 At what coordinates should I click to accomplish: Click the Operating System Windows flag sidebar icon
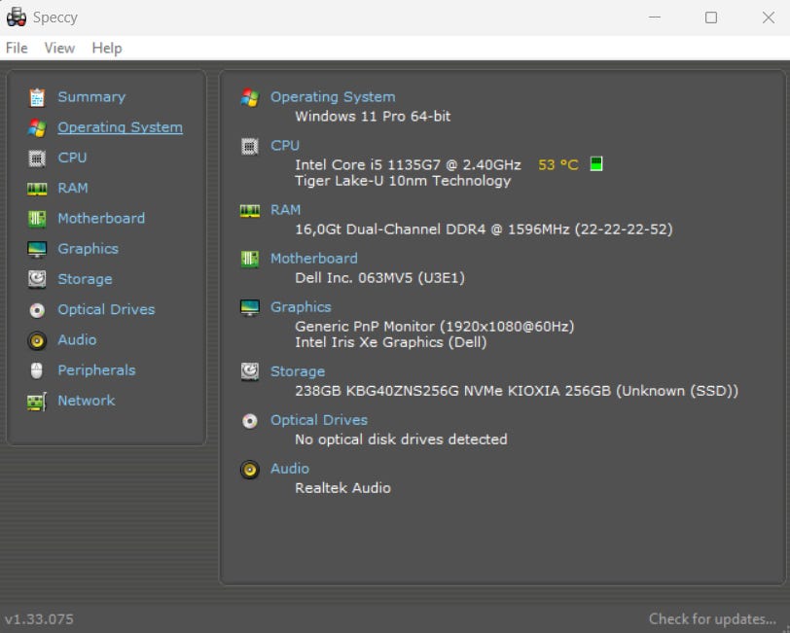[37, 128]
